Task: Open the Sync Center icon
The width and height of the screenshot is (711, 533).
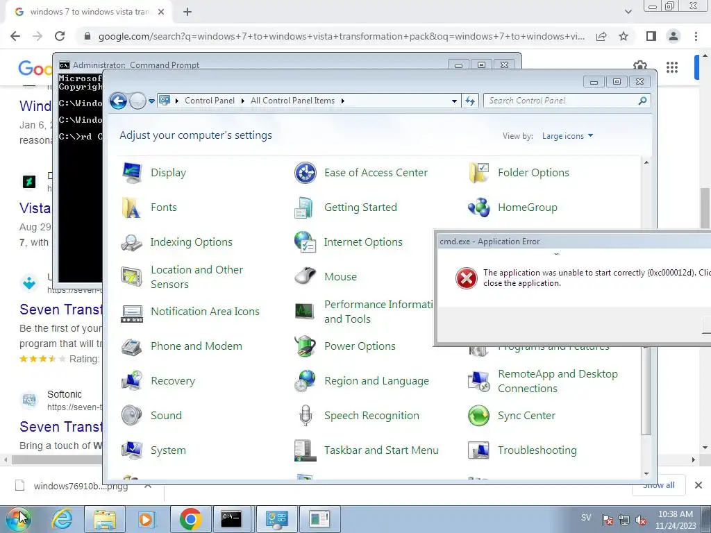Action: [479, 416]
